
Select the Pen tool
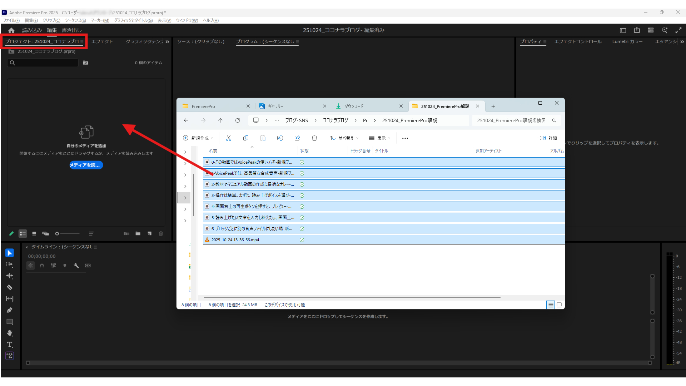pyautogui.click(x=10, y=310)
